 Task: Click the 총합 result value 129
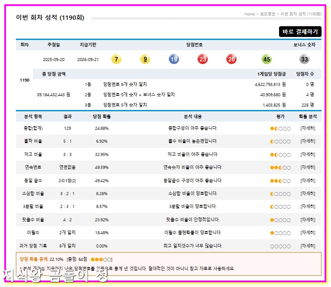[67, 128]
